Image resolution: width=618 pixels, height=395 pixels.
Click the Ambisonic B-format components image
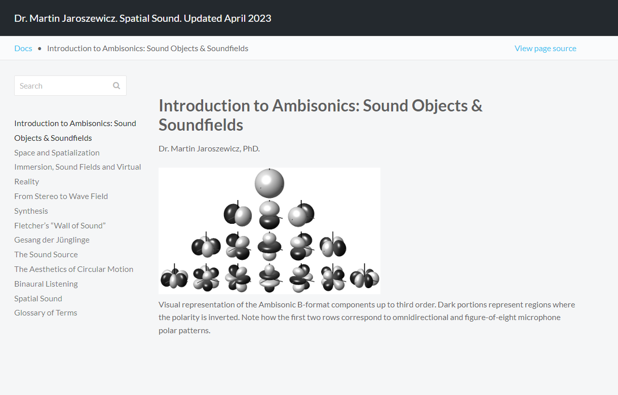269,230
